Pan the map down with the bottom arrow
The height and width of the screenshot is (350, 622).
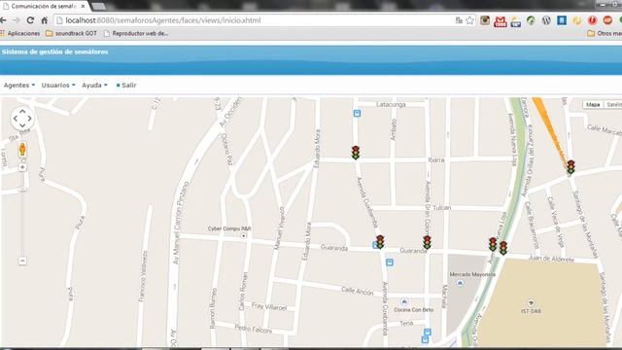pos(22,125)
